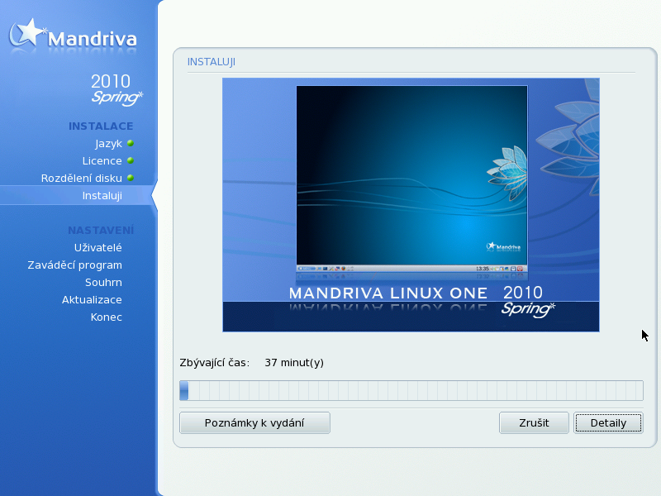Click the NASTAVENÍ section heading
Viewport: 661px width, 496px height.
(x=101, y=230)
